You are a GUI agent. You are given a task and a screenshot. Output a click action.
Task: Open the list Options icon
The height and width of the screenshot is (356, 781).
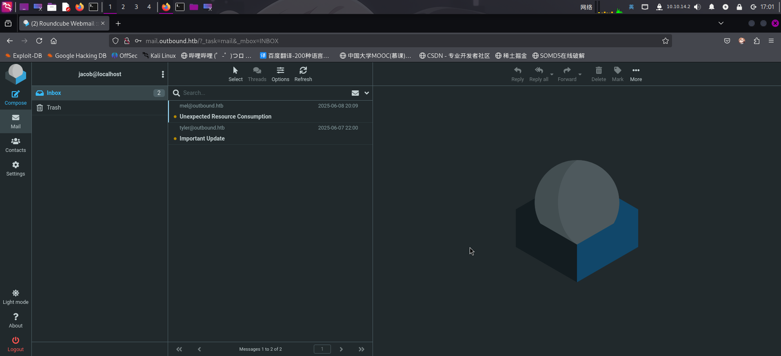[280, 74]
